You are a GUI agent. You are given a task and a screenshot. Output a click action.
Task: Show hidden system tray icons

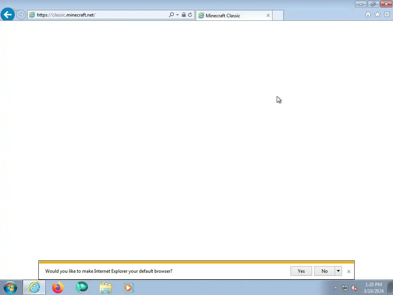pos(335,288)
